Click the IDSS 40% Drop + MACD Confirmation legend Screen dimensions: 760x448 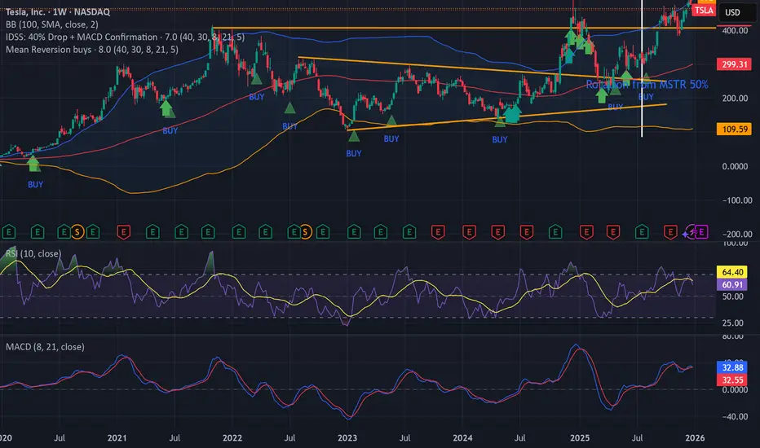point(125,37)
